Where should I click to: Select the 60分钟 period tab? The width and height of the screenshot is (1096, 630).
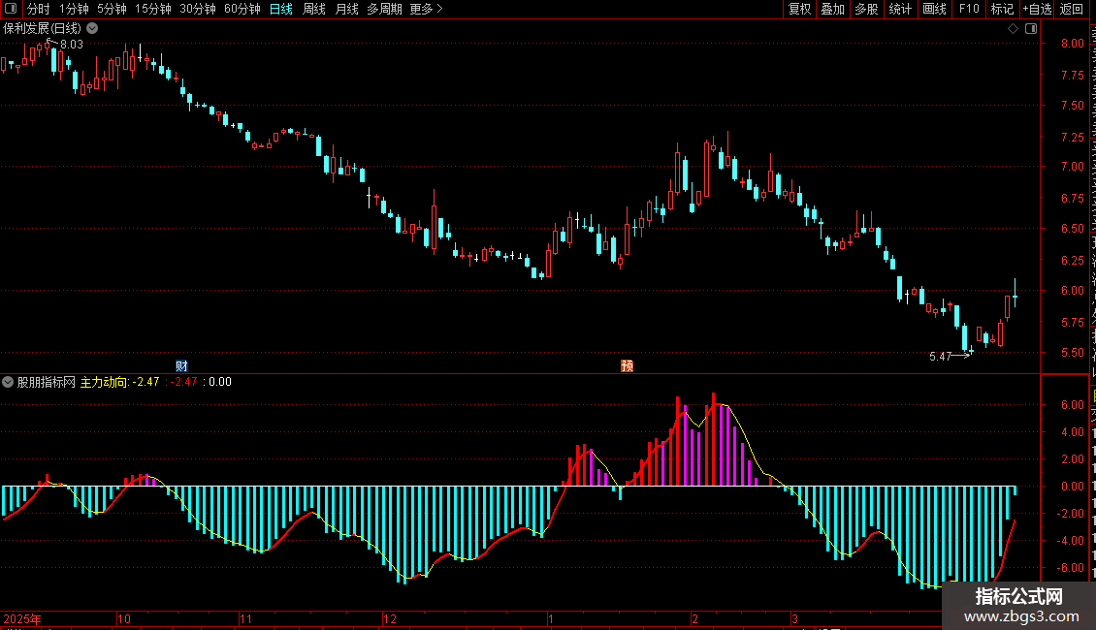tap(242, 9)
